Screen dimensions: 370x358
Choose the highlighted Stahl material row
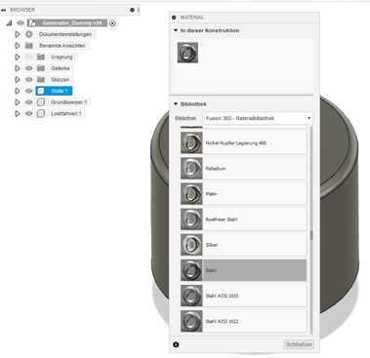click(x=244, y=270)
